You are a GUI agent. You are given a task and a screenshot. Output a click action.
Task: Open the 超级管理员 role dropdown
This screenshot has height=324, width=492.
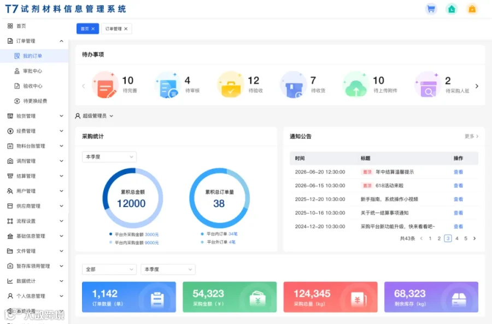pyautogui.click(x=94, y=116)
